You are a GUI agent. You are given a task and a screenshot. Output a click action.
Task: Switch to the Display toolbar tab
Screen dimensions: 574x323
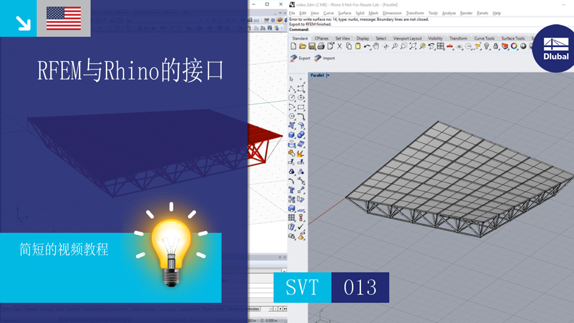click(x=363, y=39)
